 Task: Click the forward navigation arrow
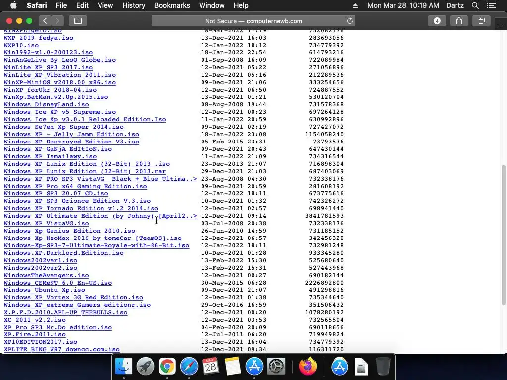tap(57, 21)
